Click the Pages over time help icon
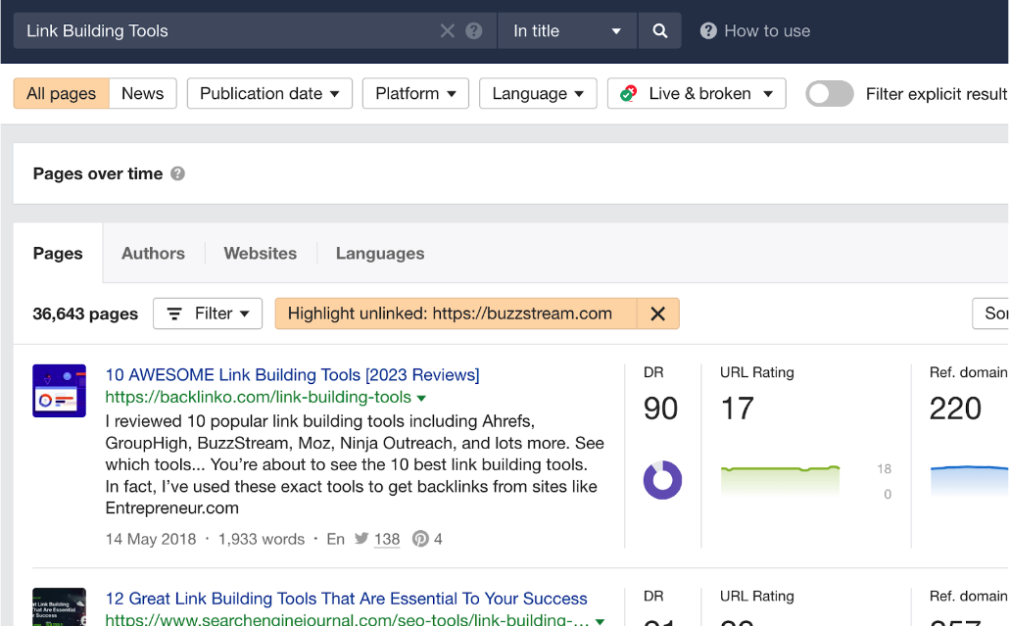 pyautogui.click(x=177, y=173)
